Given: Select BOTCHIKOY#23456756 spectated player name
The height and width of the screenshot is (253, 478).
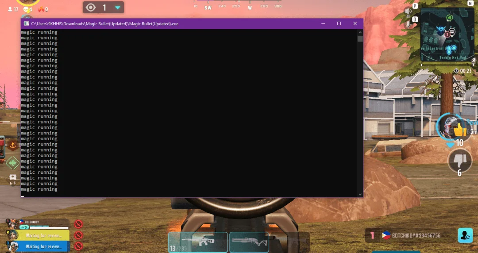Looking at the screenshot, I should coord(416,236).
